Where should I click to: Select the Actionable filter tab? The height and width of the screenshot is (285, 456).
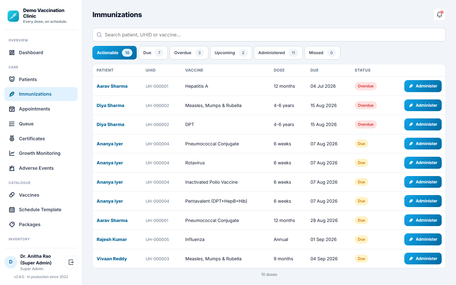(x=115, y=53)
